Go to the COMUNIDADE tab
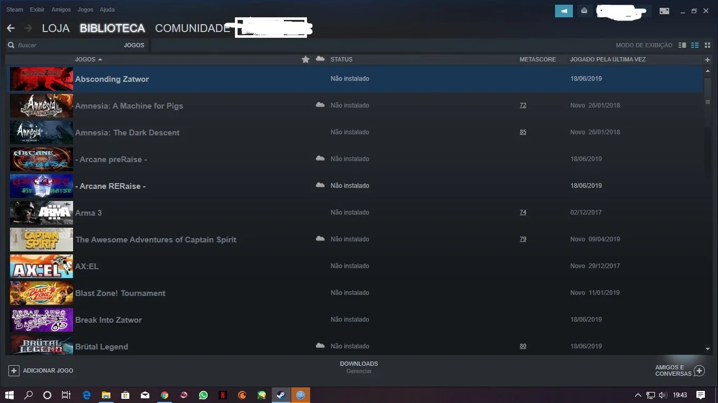 coord(192,28)
